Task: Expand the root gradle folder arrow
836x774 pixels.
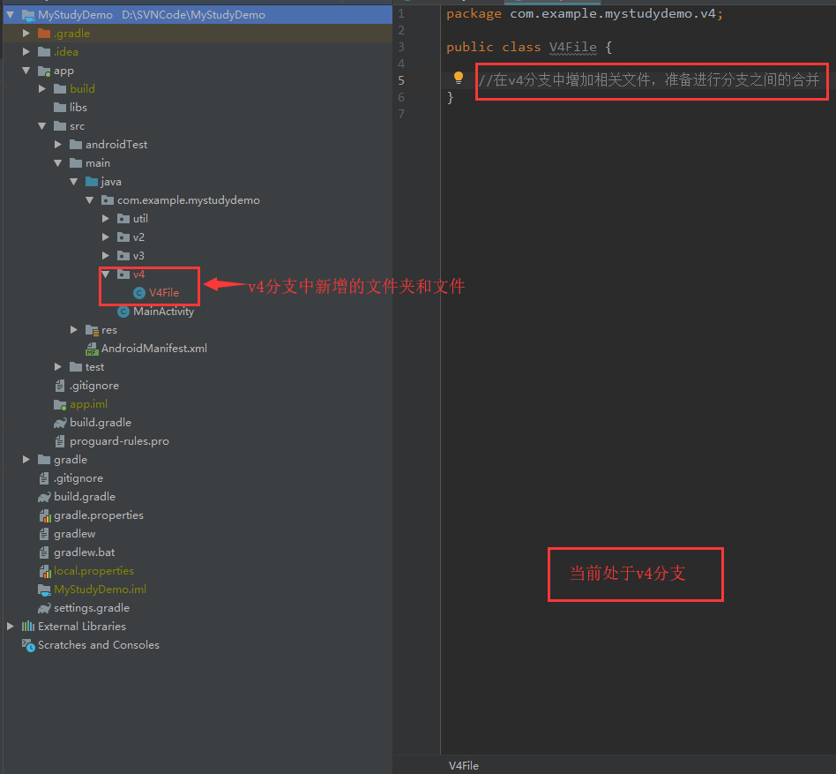Action: coord(26,459)
